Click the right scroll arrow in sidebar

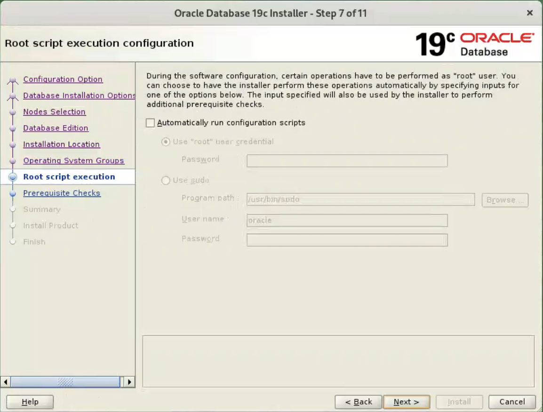tap(129, 382)
